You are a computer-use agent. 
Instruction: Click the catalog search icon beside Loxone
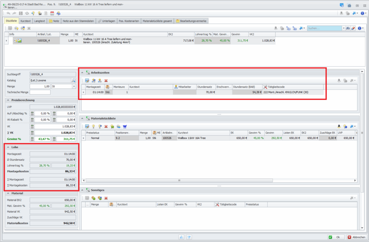pos(73,81)
